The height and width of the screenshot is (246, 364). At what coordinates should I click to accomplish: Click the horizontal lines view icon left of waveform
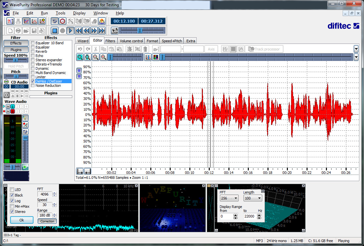point(79,70)
